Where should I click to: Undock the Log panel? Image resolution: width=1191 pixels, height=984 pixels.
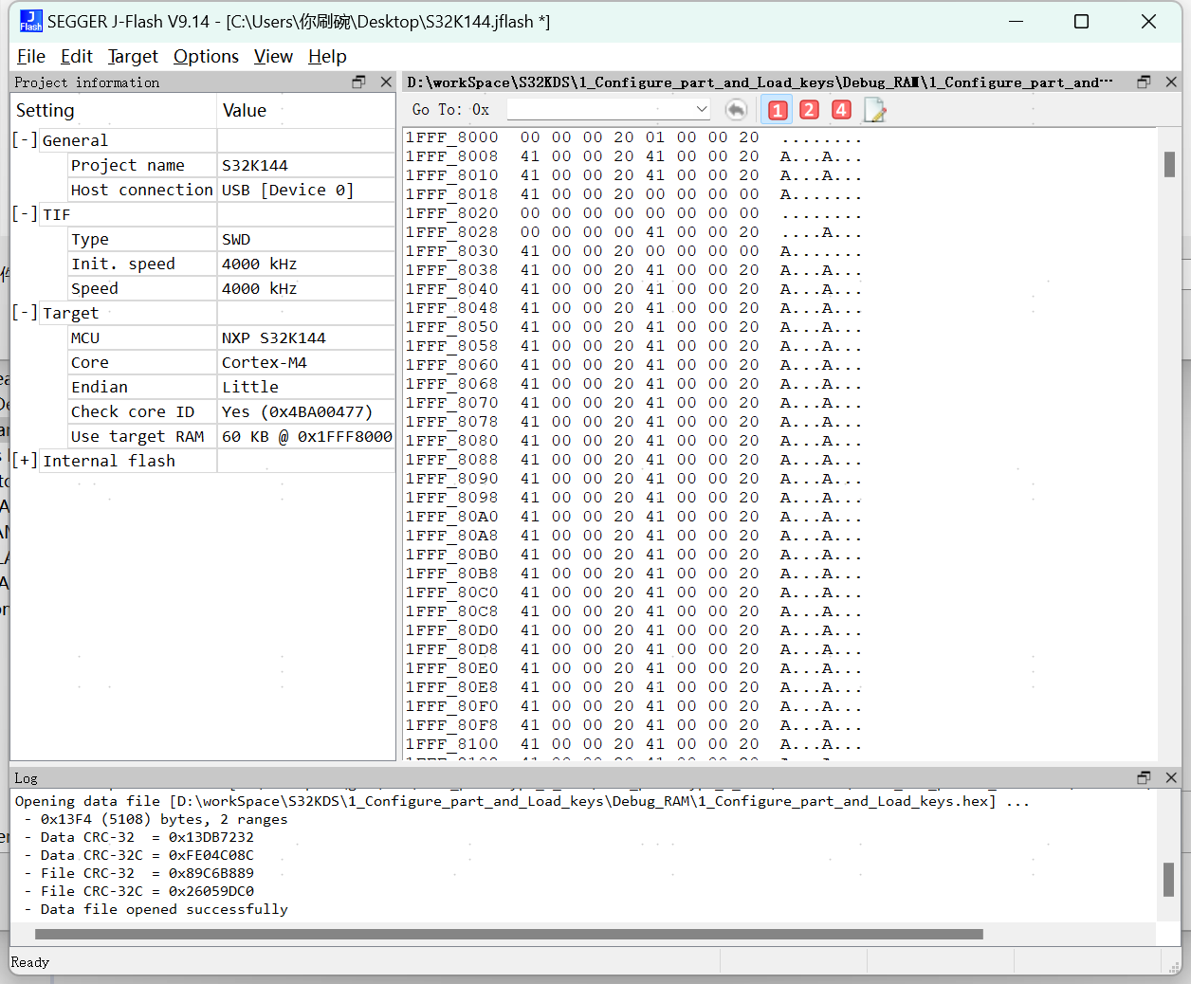1144,777
